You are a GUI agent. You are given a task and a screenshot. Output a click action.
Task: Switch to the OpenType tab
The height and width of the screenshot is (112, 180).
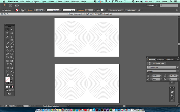coord(170,60)
